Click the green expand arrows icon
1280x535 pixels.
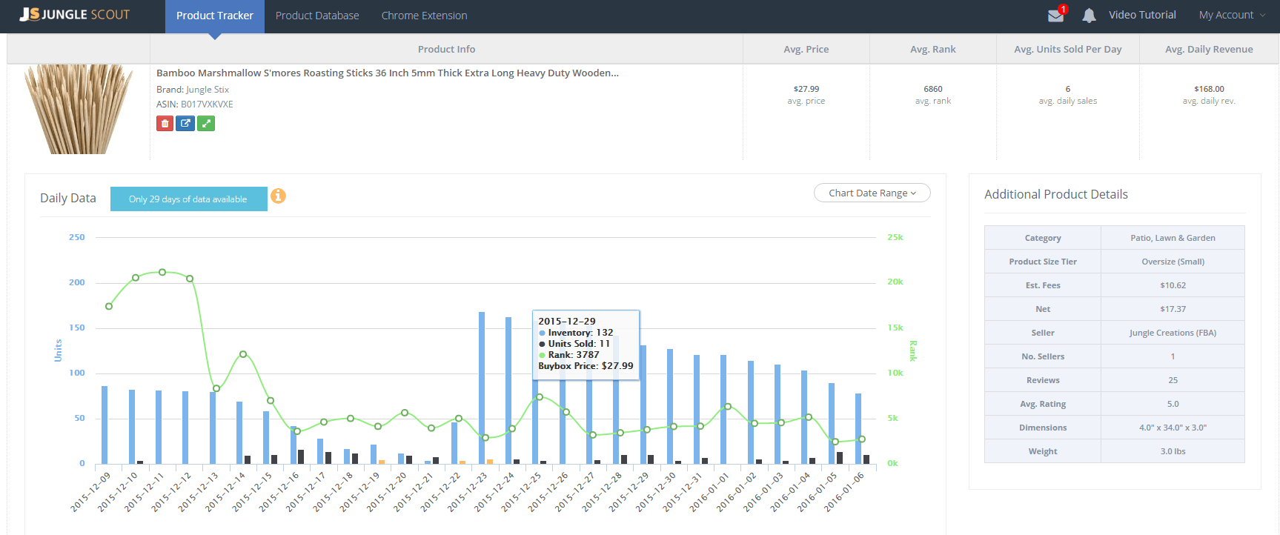coord(206,124)
